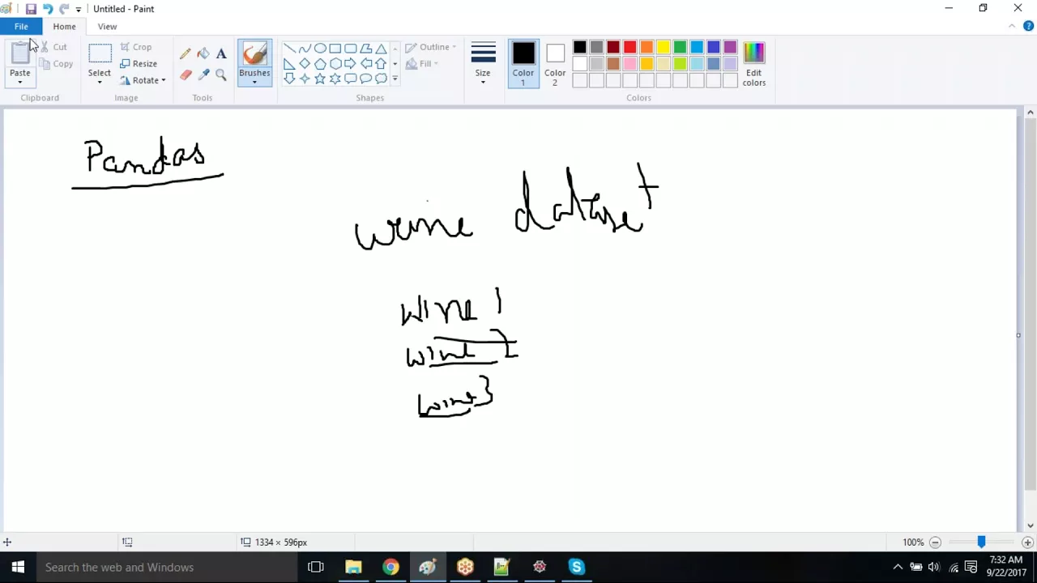Choose the Rounded rectangle shape

351,49
